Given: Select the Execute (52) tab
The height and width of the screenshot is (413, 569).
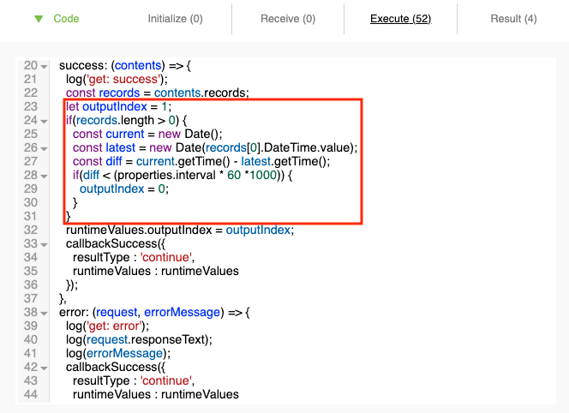Looking at the screenshot, I should click(401, 19).
